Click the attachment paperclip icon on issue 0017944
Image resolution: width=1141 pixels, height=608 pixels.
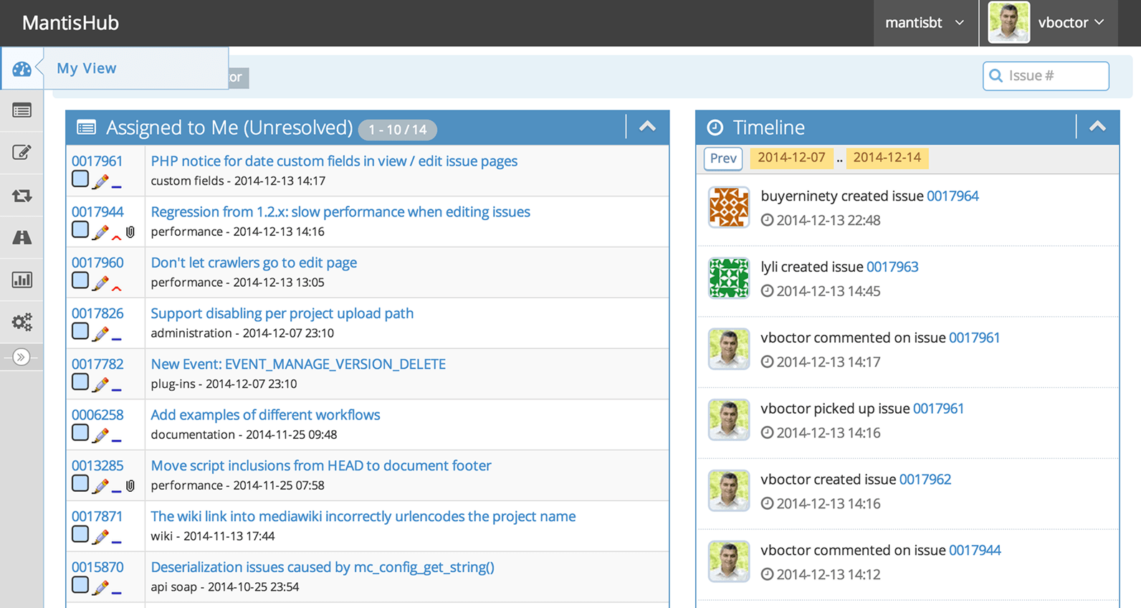point(130,232)
